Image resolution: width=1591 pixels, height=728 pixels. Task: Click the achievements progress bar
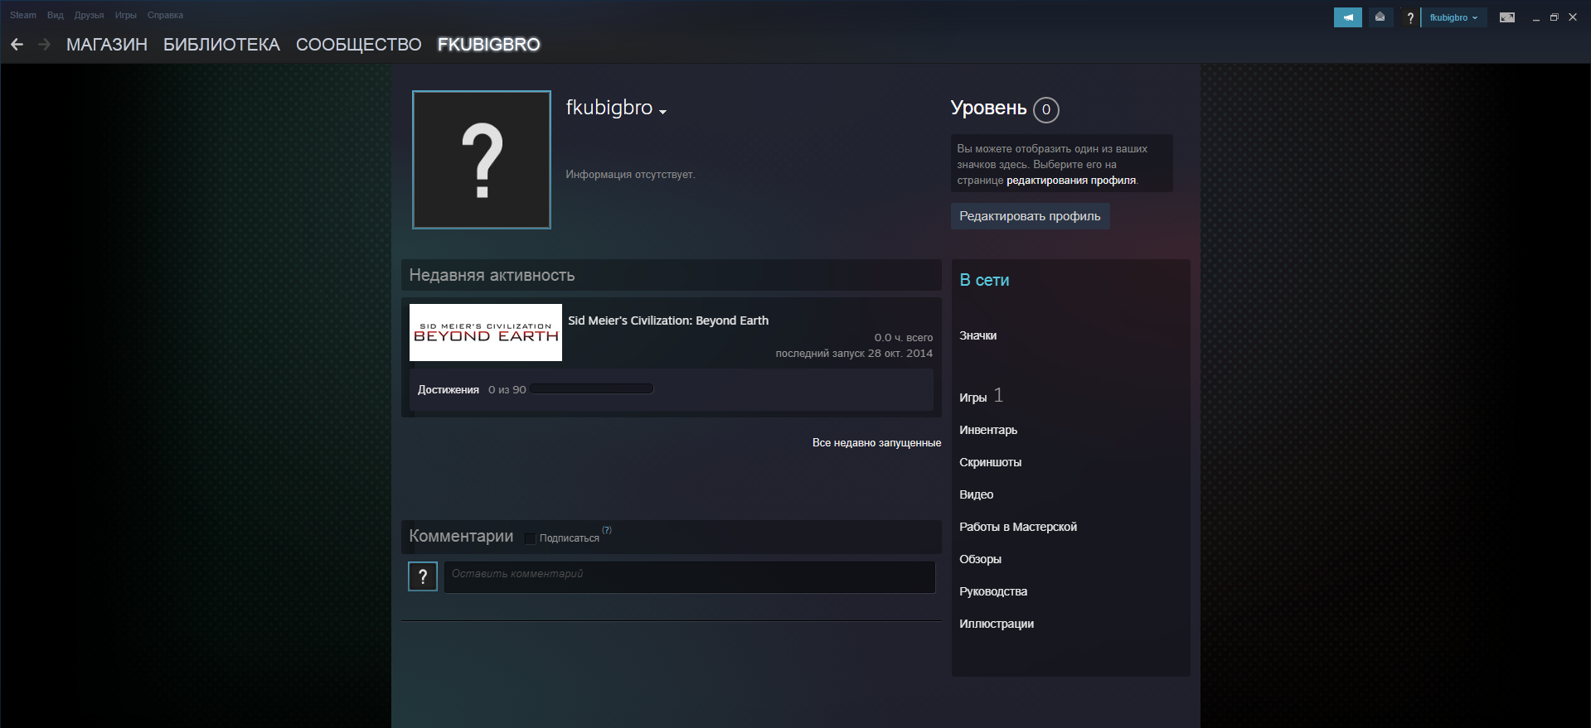point(592,389)
